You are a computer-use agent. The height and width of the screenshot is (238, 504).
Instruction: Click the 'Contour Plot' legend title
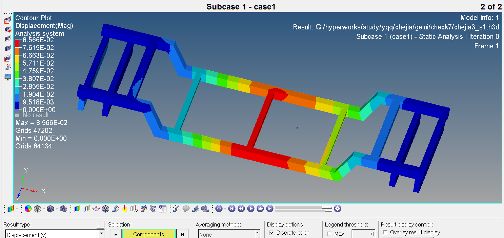click(x=34, y=18)
